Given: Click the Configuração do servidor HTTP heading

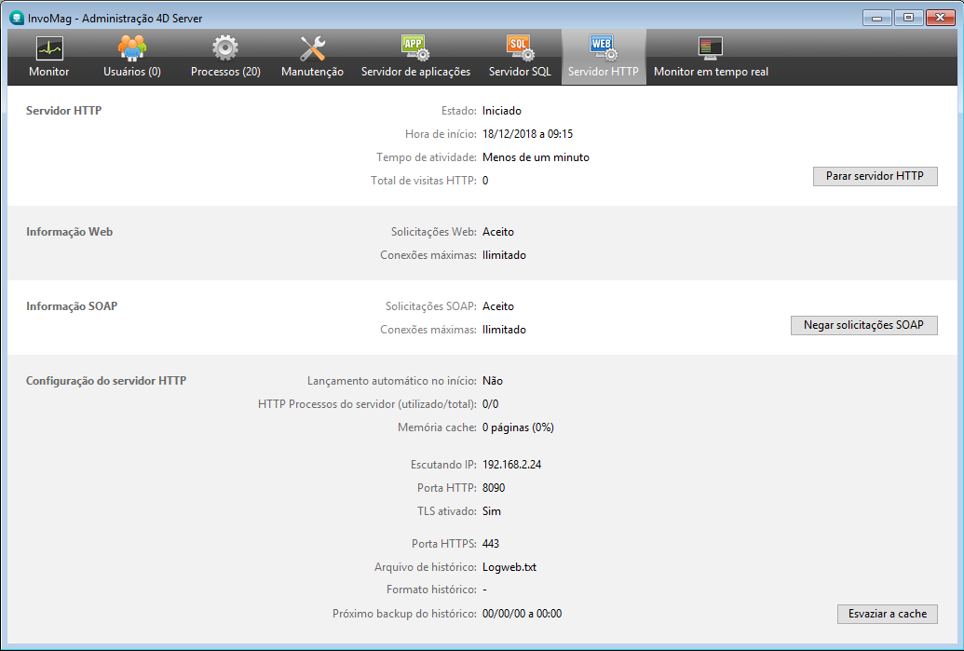Looking at the screenshot, I should coord(106,381).
